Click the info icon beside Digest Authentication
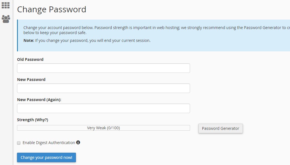Image resolution: width=290 pixels, height=165 pixels. click(x=78, y=142)
